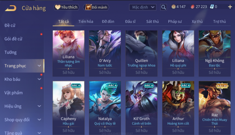This screenshot has height=135, width=235.
Task: Switch to the Sát thủ tab
Action: pos(152,21)
